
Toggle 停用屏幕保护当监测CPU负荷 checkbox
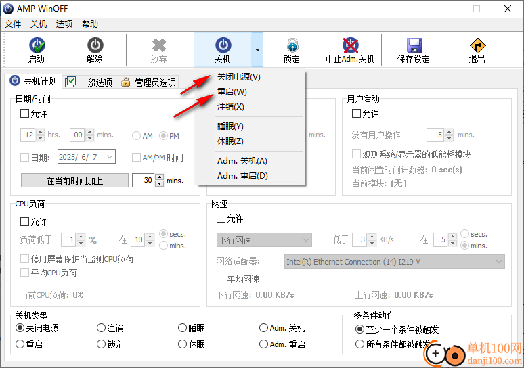pyautogui.click(x=25, y=259)
